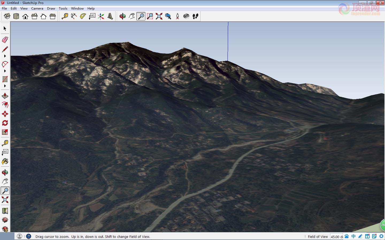Open the gear settings icon in tray

381,236
